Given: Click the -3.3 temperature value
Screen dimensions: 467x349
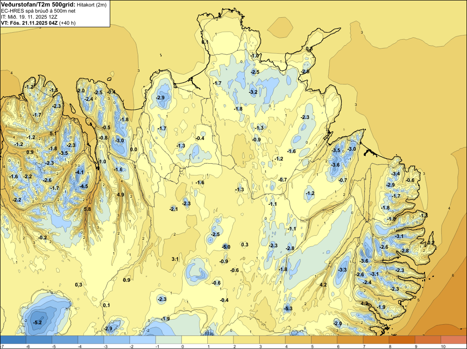Looking at the screenshot, I should click(x=342, y=270).
